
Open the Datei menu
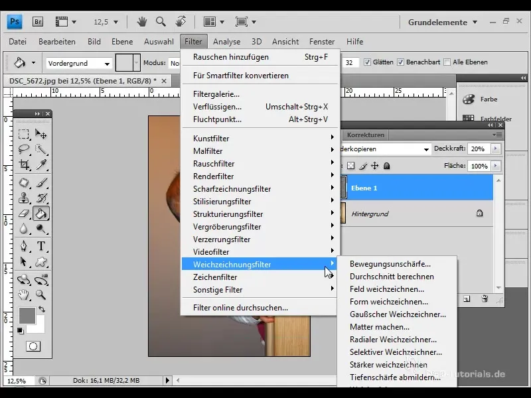pos(18,42)
